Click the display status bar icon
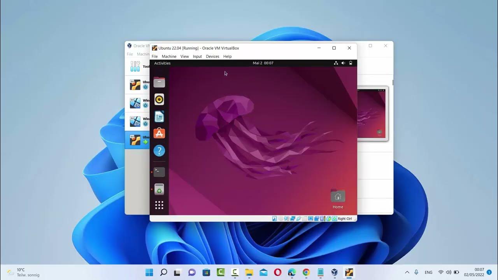Screen dimensions: 498x280 [310, 219]
